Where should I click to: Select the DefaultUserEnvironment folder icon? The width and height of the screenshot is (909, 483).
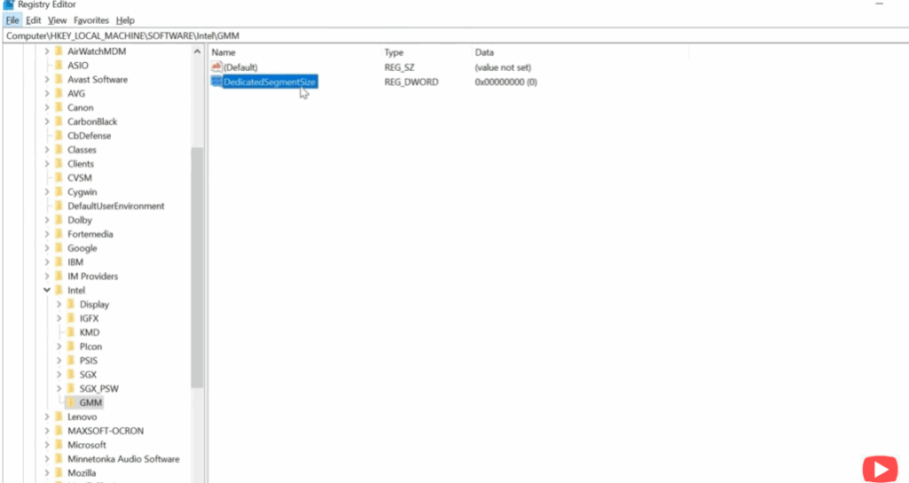pos(59,206)
